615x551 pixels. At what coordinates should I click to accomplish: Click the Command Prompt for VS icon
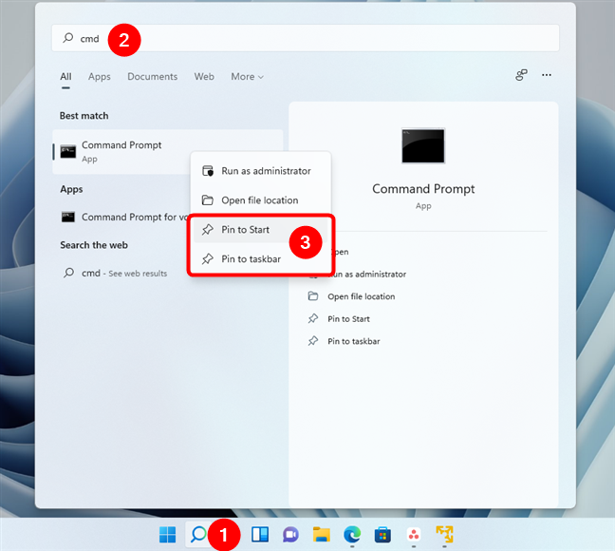point(67,217)
